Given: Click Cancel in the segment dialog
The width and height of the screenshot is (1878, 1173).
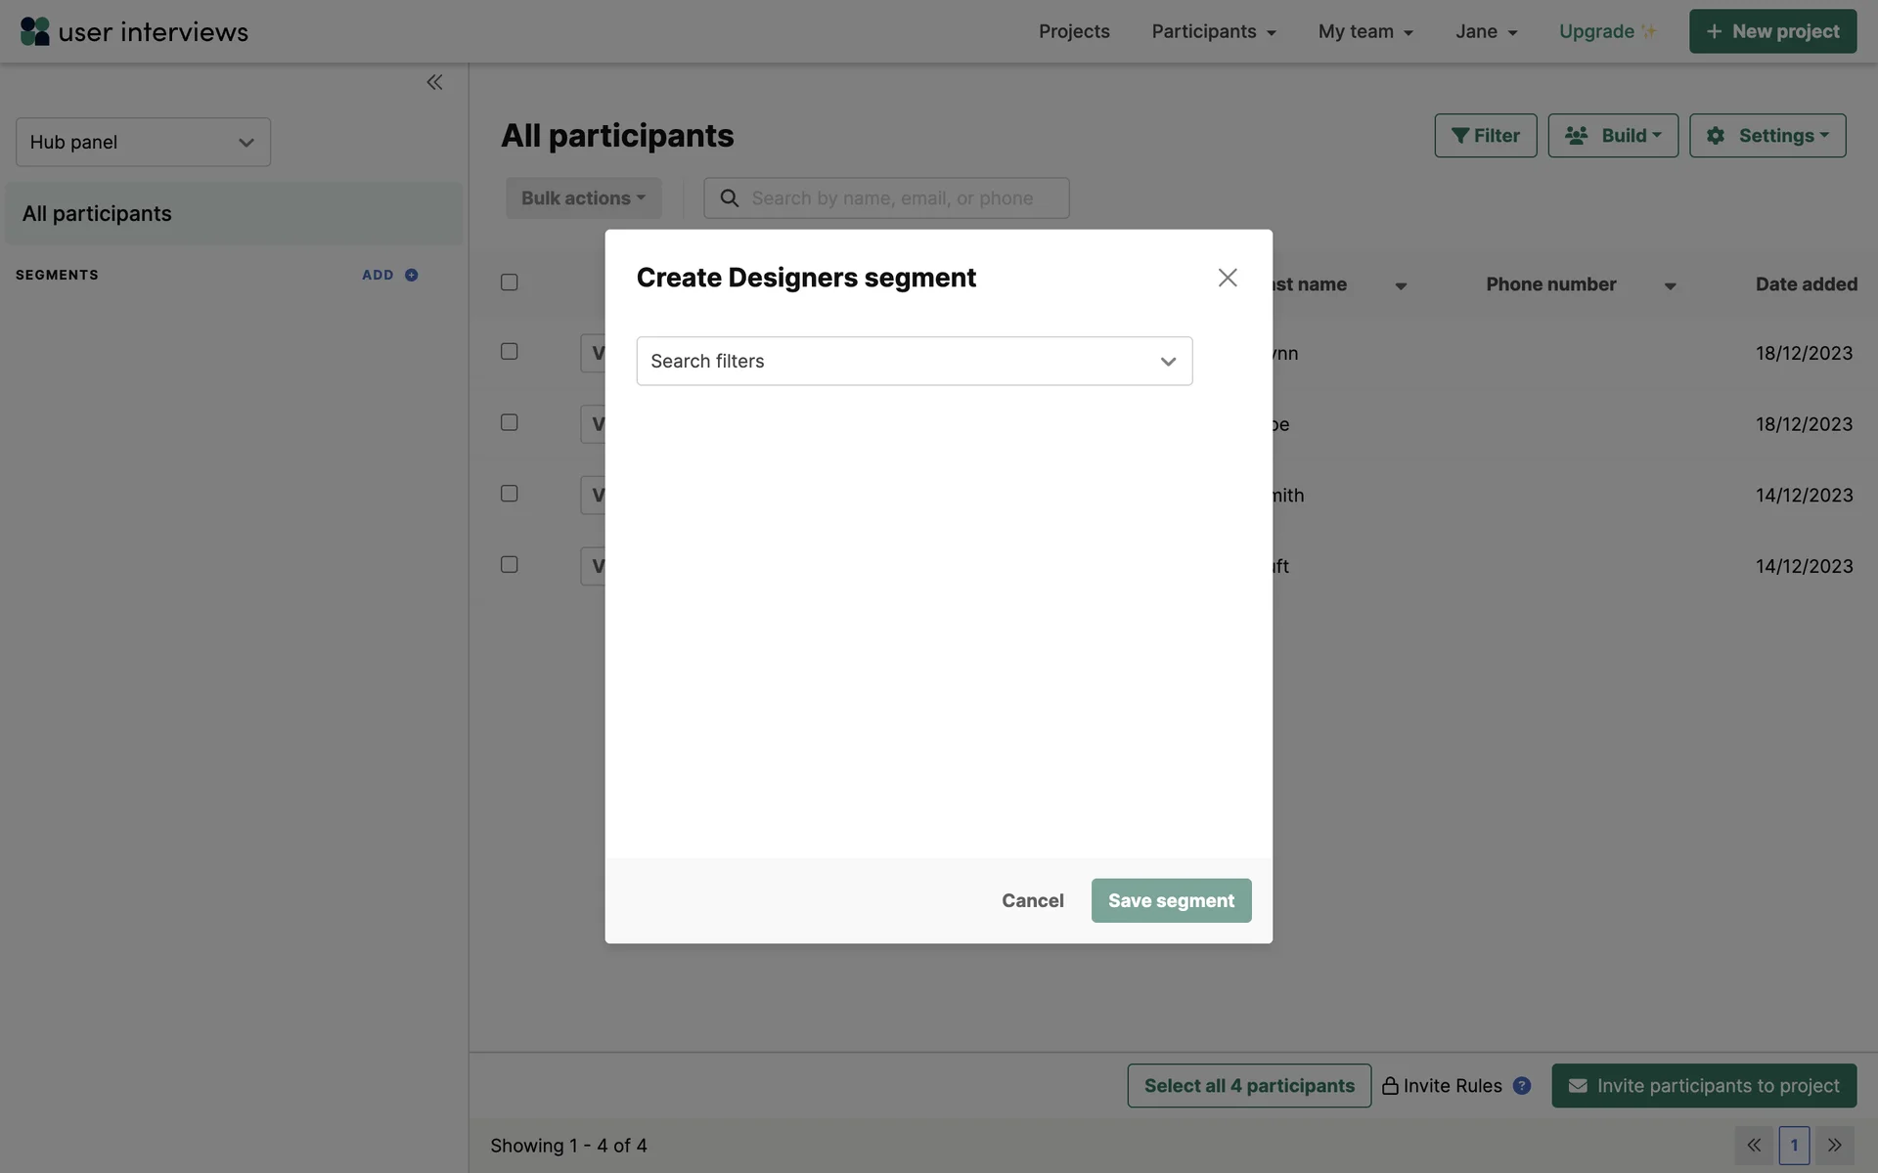Looking at the screenshot, I should point(1032,900).
